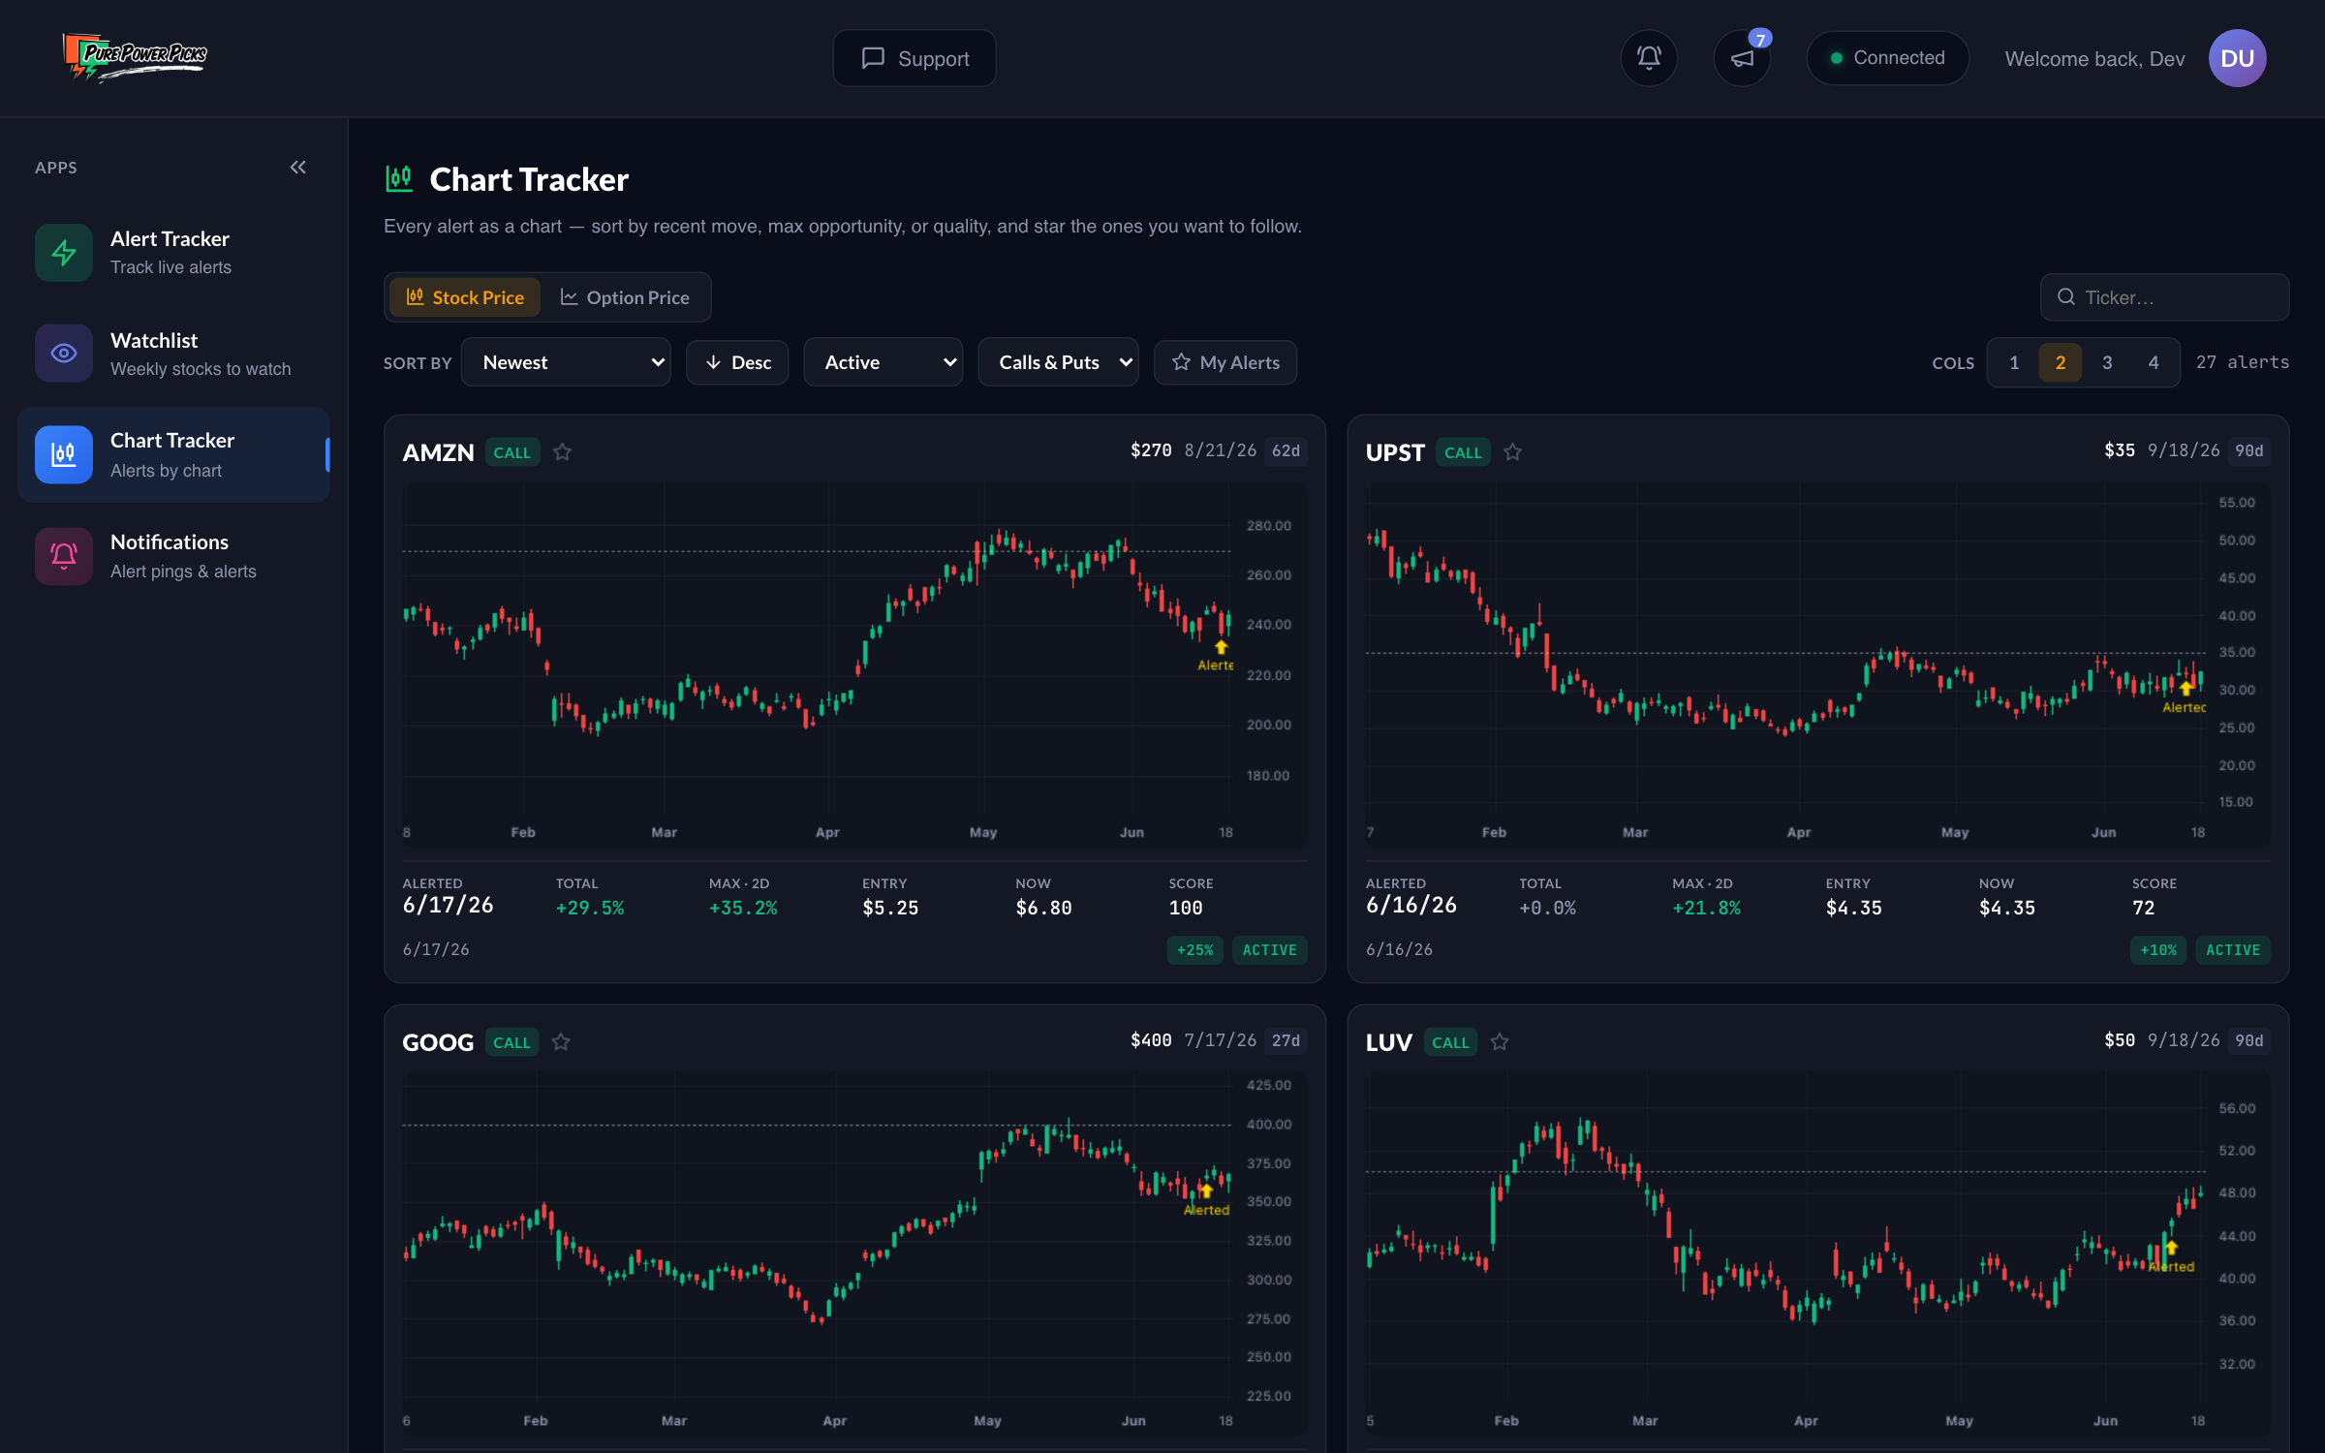Click the AMZN Alerted arrow marker
The image size is (2325, 1453).
pyautogui.click(x=1221, y=647)
